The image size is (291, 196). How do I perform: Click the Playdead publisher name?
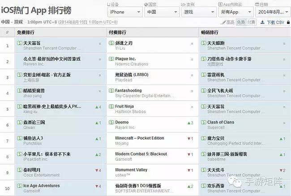(x=124, y=80)
